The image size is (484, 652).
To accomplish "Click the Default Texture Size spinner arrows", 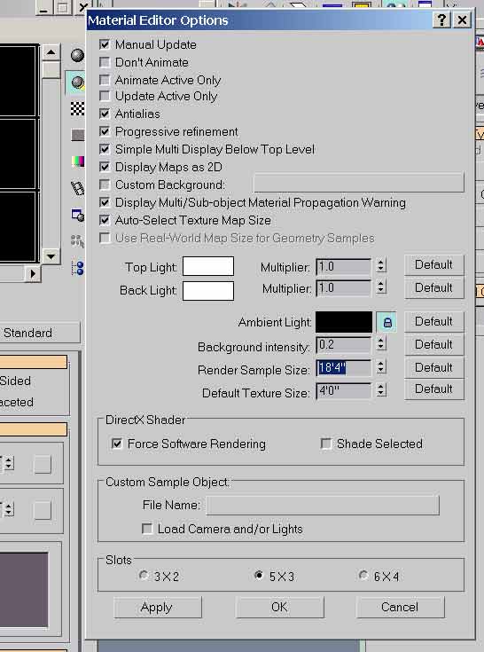I will [381, 390].
